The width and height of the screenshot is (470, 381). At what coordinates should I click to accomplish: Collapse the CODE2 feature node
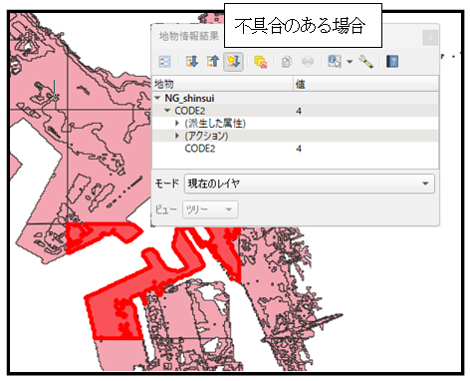tap(167, 111)
